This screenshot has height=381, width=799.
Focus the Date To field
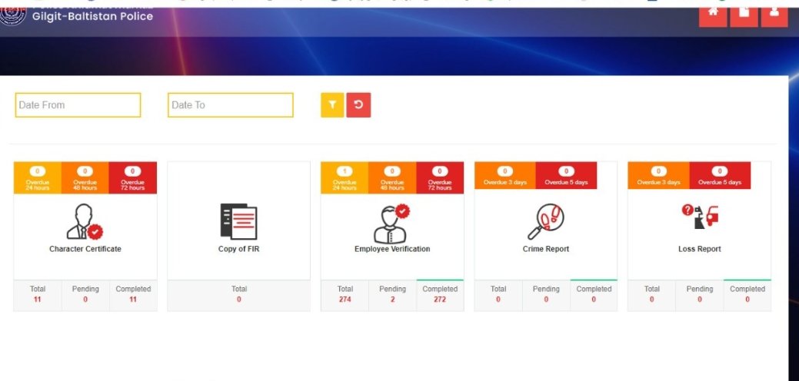(x=231, y=104)
